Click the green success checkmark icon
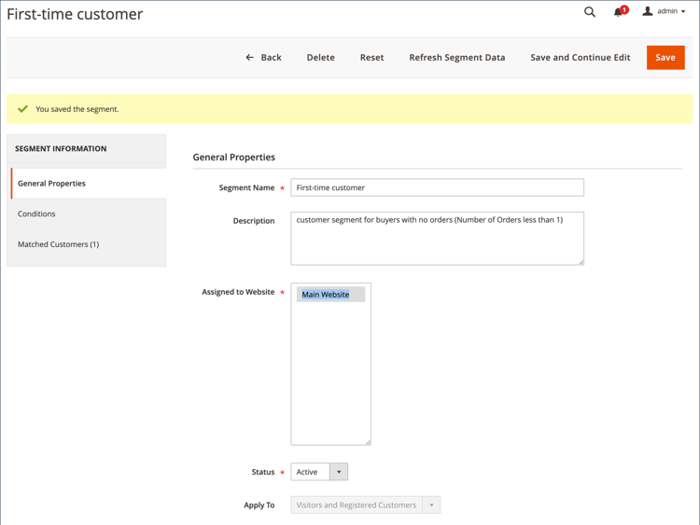The height and width of the screenshot is (525, 700). point(22,109)
